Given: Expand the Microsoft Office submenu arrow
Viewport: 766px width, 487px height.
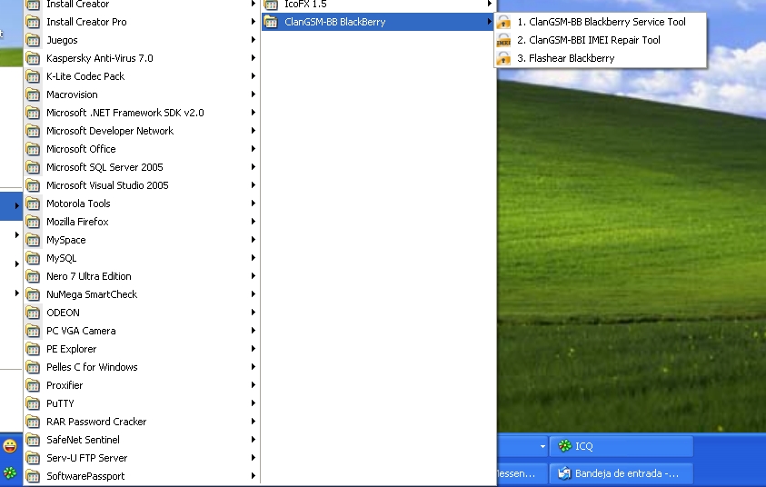Looking at the screenshot, I should click(x=253, y=149).
